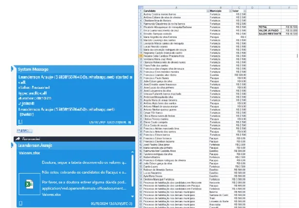Click the System Message sender avatar icon

coord(12,69)
